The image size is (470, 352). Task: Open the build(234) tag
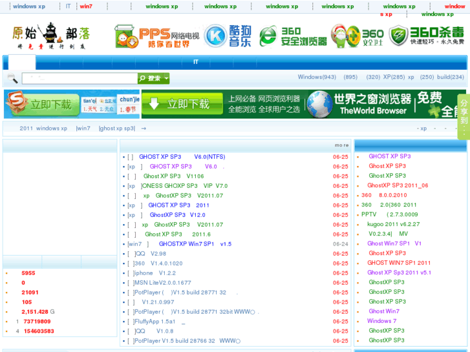(451, 77)
